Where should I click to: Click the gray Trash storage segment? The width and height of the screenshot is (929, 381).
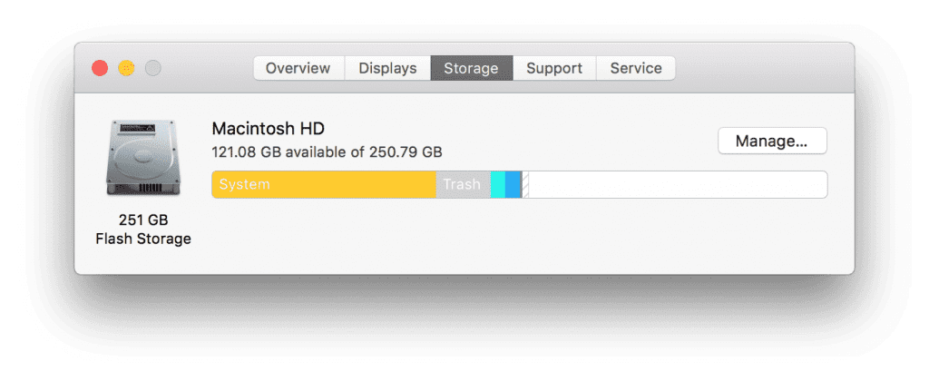point(462,184)
